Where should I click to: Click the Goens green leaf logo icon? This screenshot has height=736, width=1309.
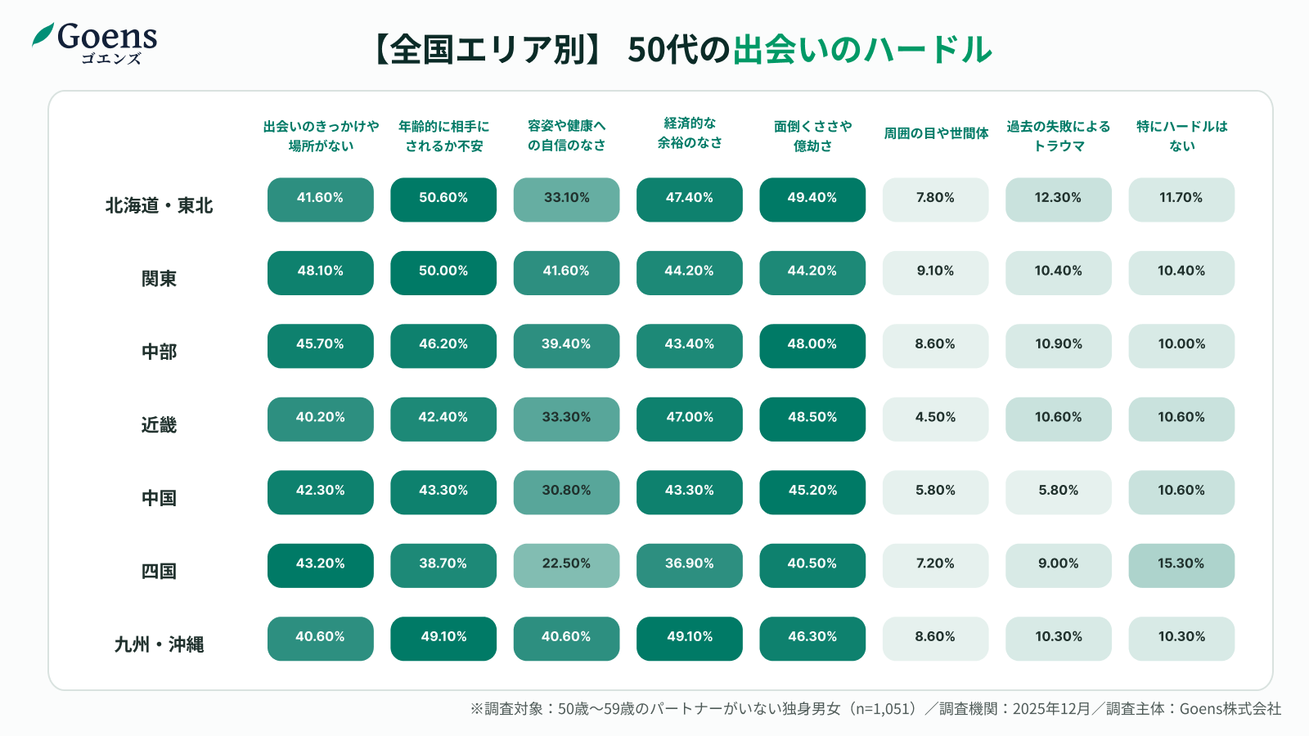[x=43, y=34]
